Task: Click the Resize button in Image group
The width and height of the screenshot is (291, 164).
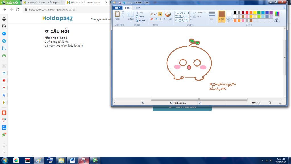Action: point(140,17)
